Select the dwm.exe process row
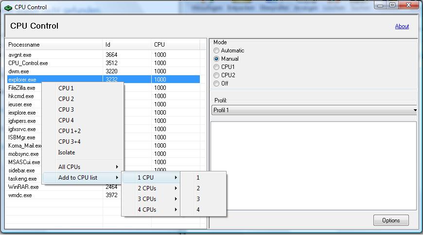The height and width of the screenshot is (235, 423). click(x=104, y=71)
